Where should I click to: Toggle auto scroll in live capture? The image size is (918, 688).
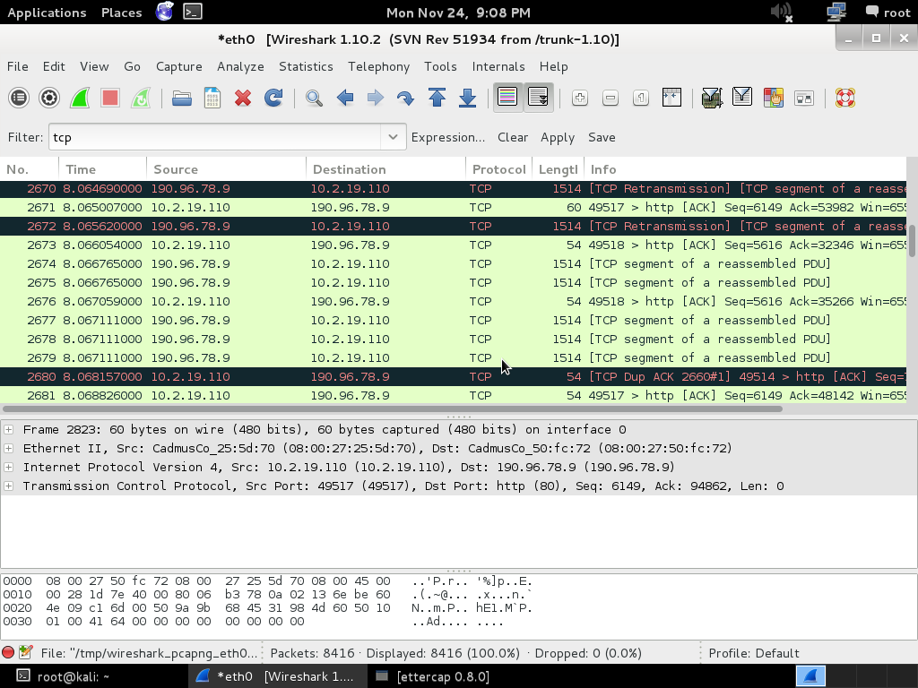click(538, 98)
